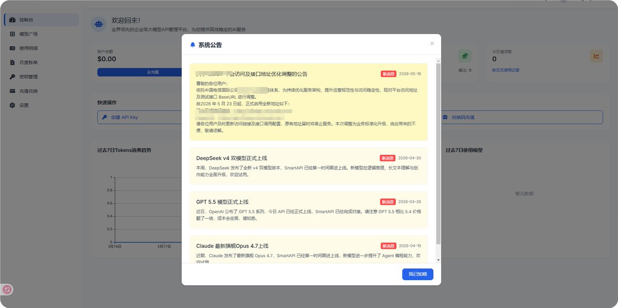
Task: Click the 5月16日 chart axis label
Action: [x=114, y=246]
